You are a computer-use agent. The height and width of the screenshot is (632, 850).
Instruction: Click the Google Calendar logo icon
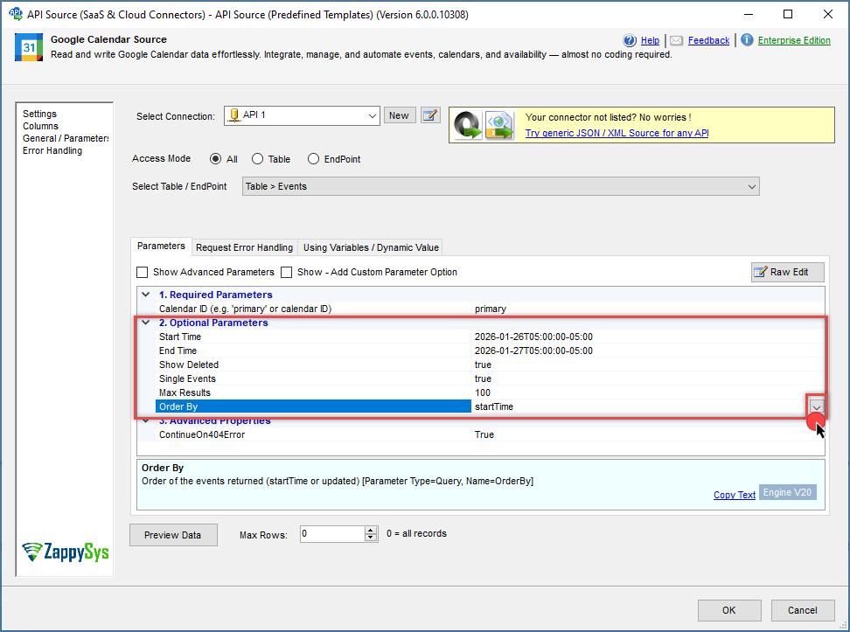pyautogui.click(x=29, y=47)
